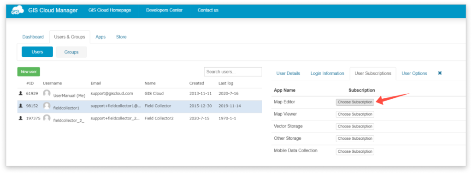Choose Subscription for Mobile Data Collection
Viewport: 472px width, 174px height.
(x=355, y=151)
